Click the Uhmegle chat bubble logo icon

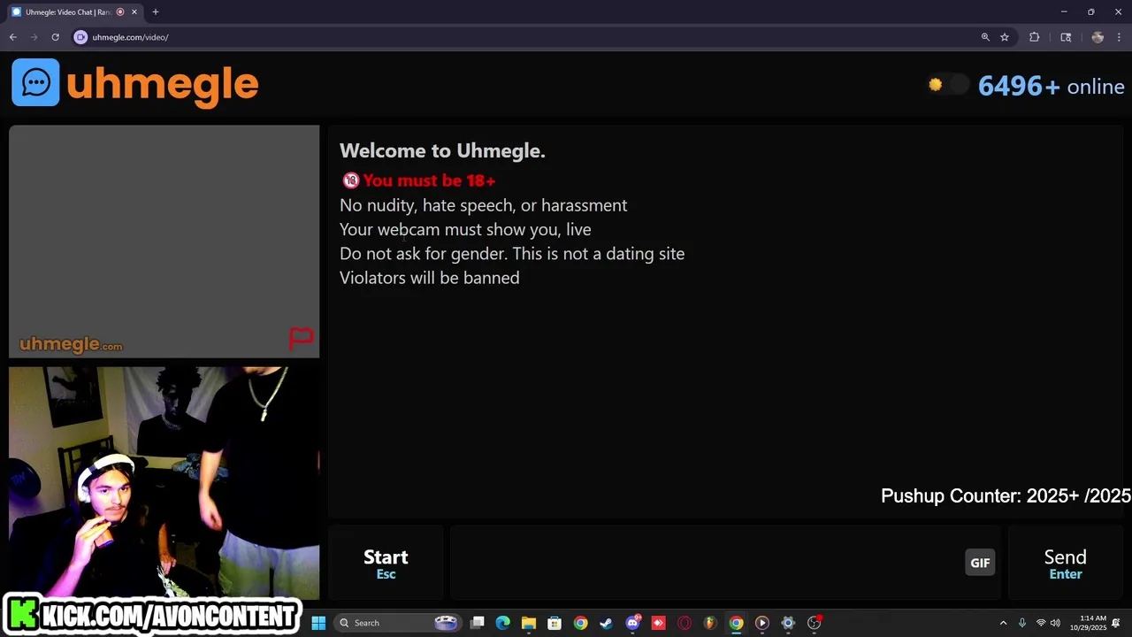click(x=35, y=82)
